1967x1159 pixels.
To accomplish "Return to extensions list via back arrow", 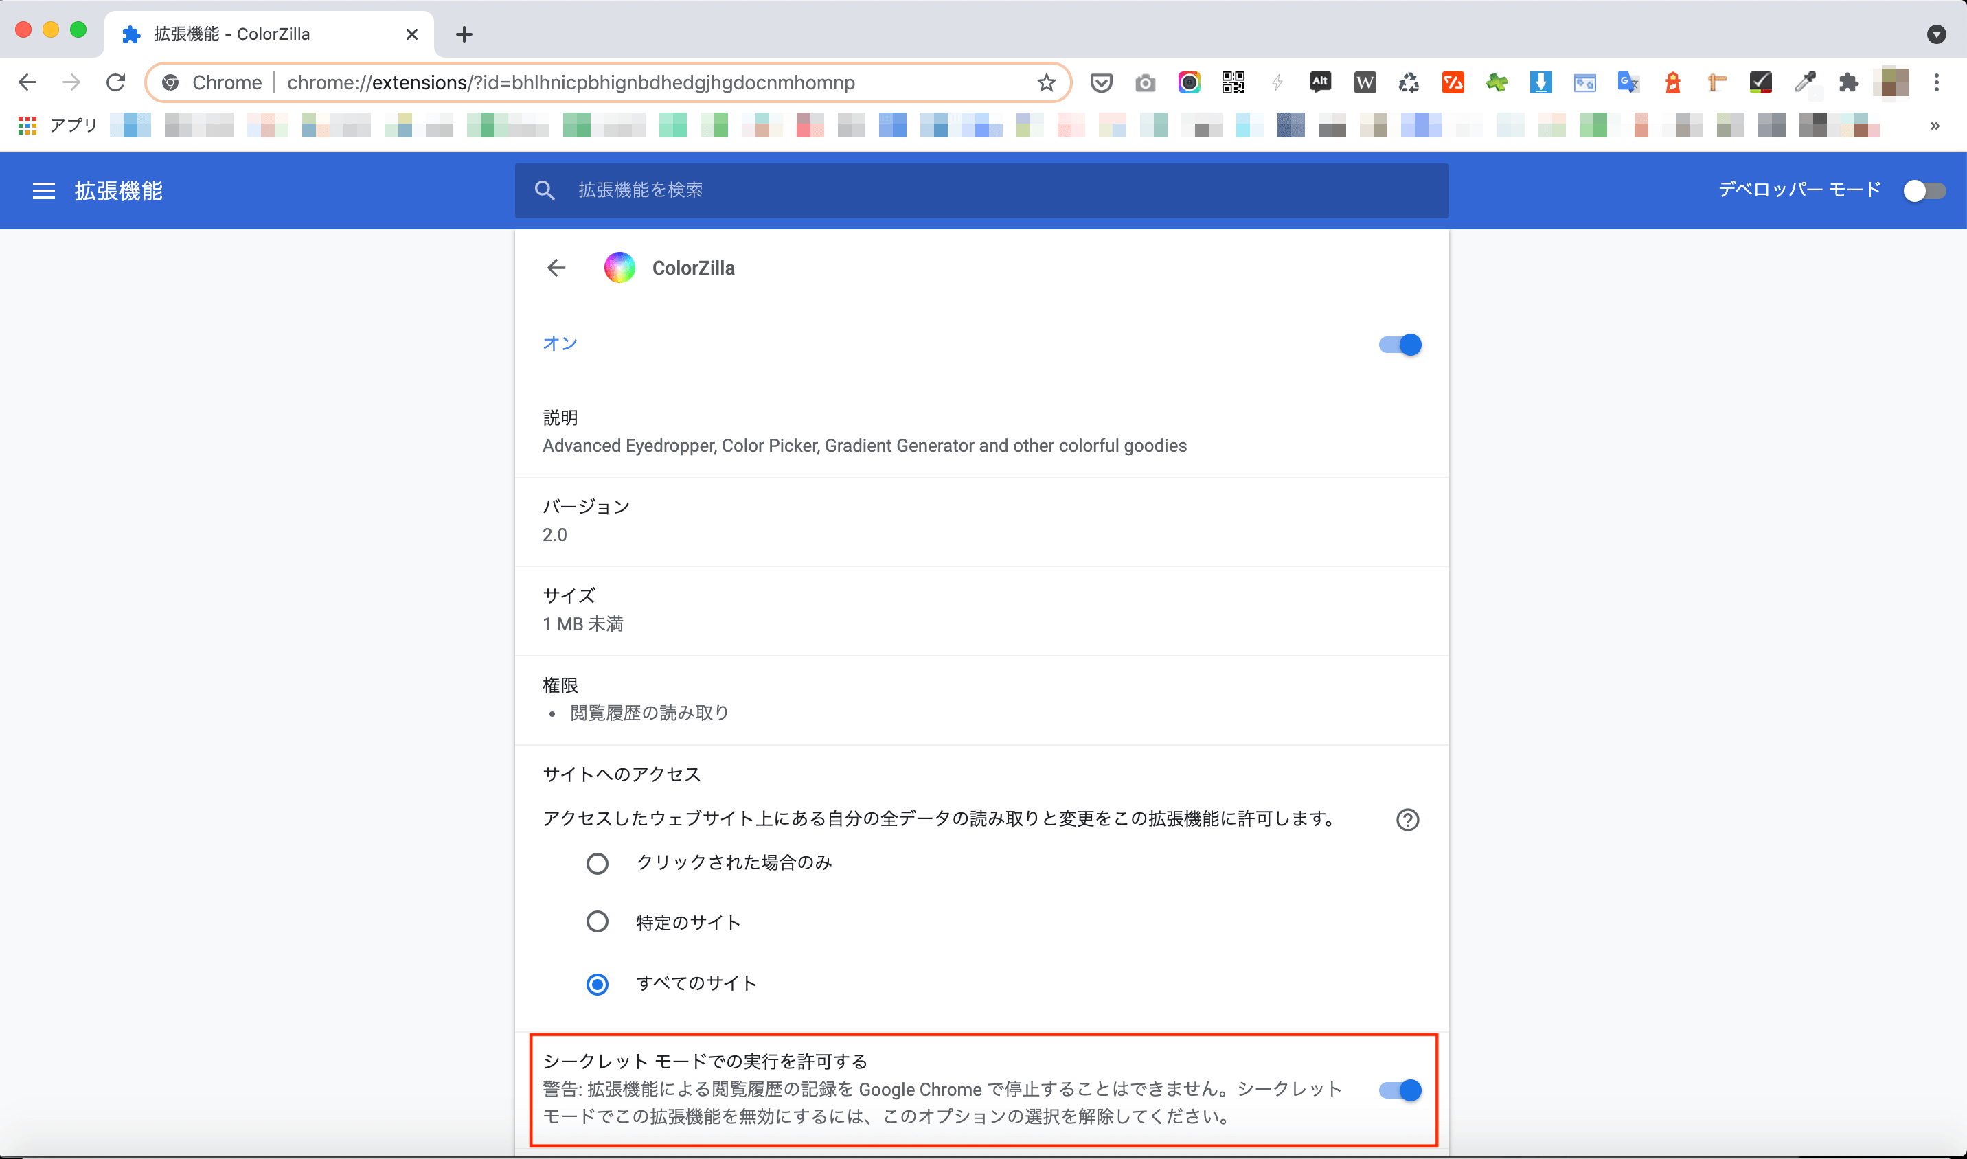I will click(x=556, y=268).
